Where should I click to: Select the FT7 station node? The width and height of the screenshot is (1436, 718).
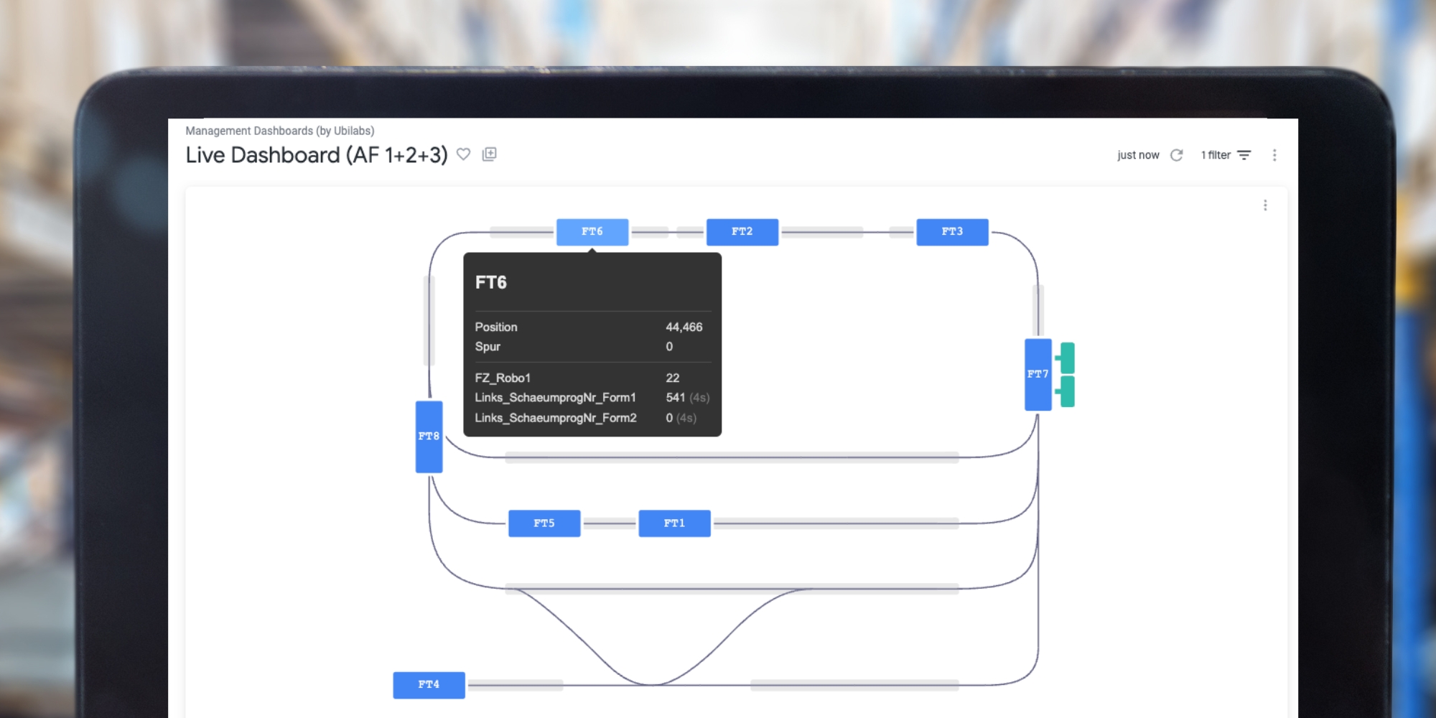coord(1038,374)
